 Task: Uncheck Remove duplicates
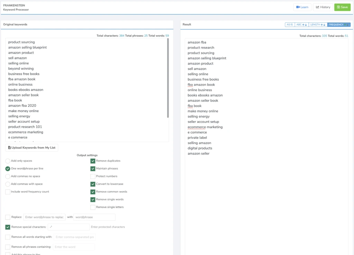tap(93, 161)
